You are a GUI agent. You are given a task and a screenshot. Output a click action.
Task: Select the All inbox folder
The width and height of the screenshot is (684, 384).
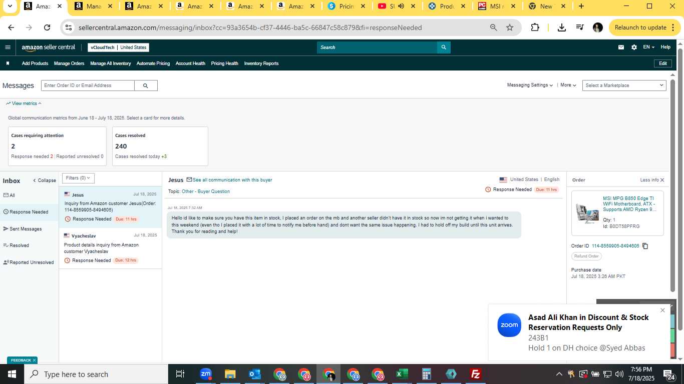9,195
